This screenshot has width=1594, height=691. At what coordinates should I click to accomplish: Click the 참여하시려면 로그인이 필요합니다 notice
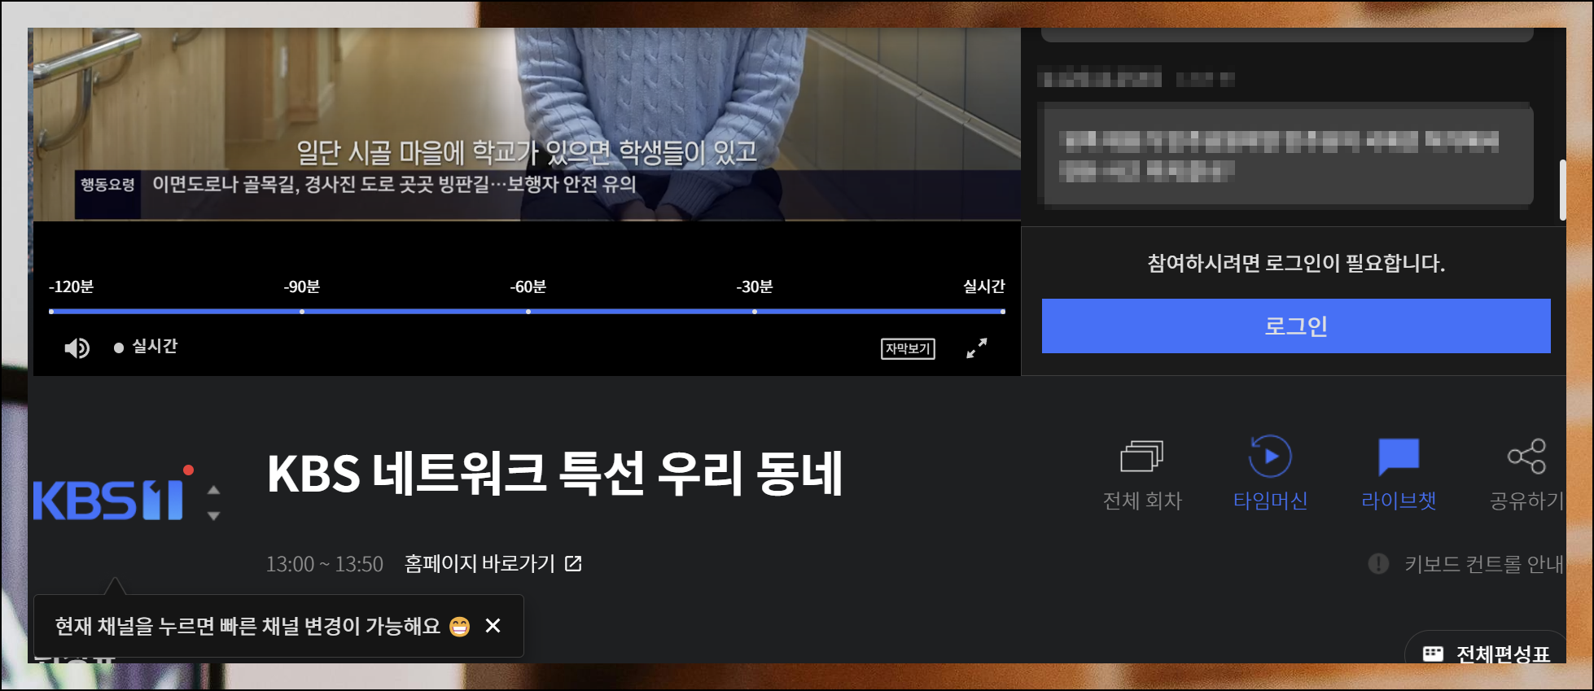(x=1296, y=263)
